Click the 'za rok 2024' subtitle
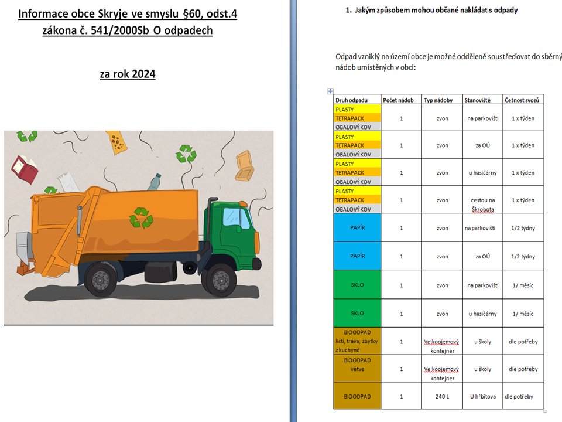Viewport: 562px width, 422px height. [x=128, y=74]
